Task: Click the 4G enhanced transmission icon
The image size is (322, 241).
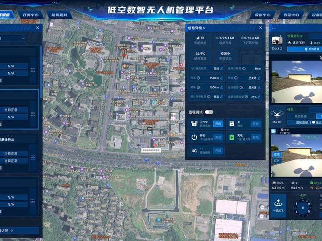Action: point(194,151)
